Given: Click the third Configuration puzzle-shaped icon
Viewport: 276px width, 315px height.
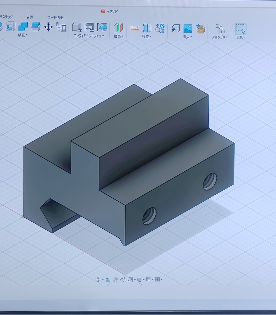Looking at the screenshot, I should (102, 28).
